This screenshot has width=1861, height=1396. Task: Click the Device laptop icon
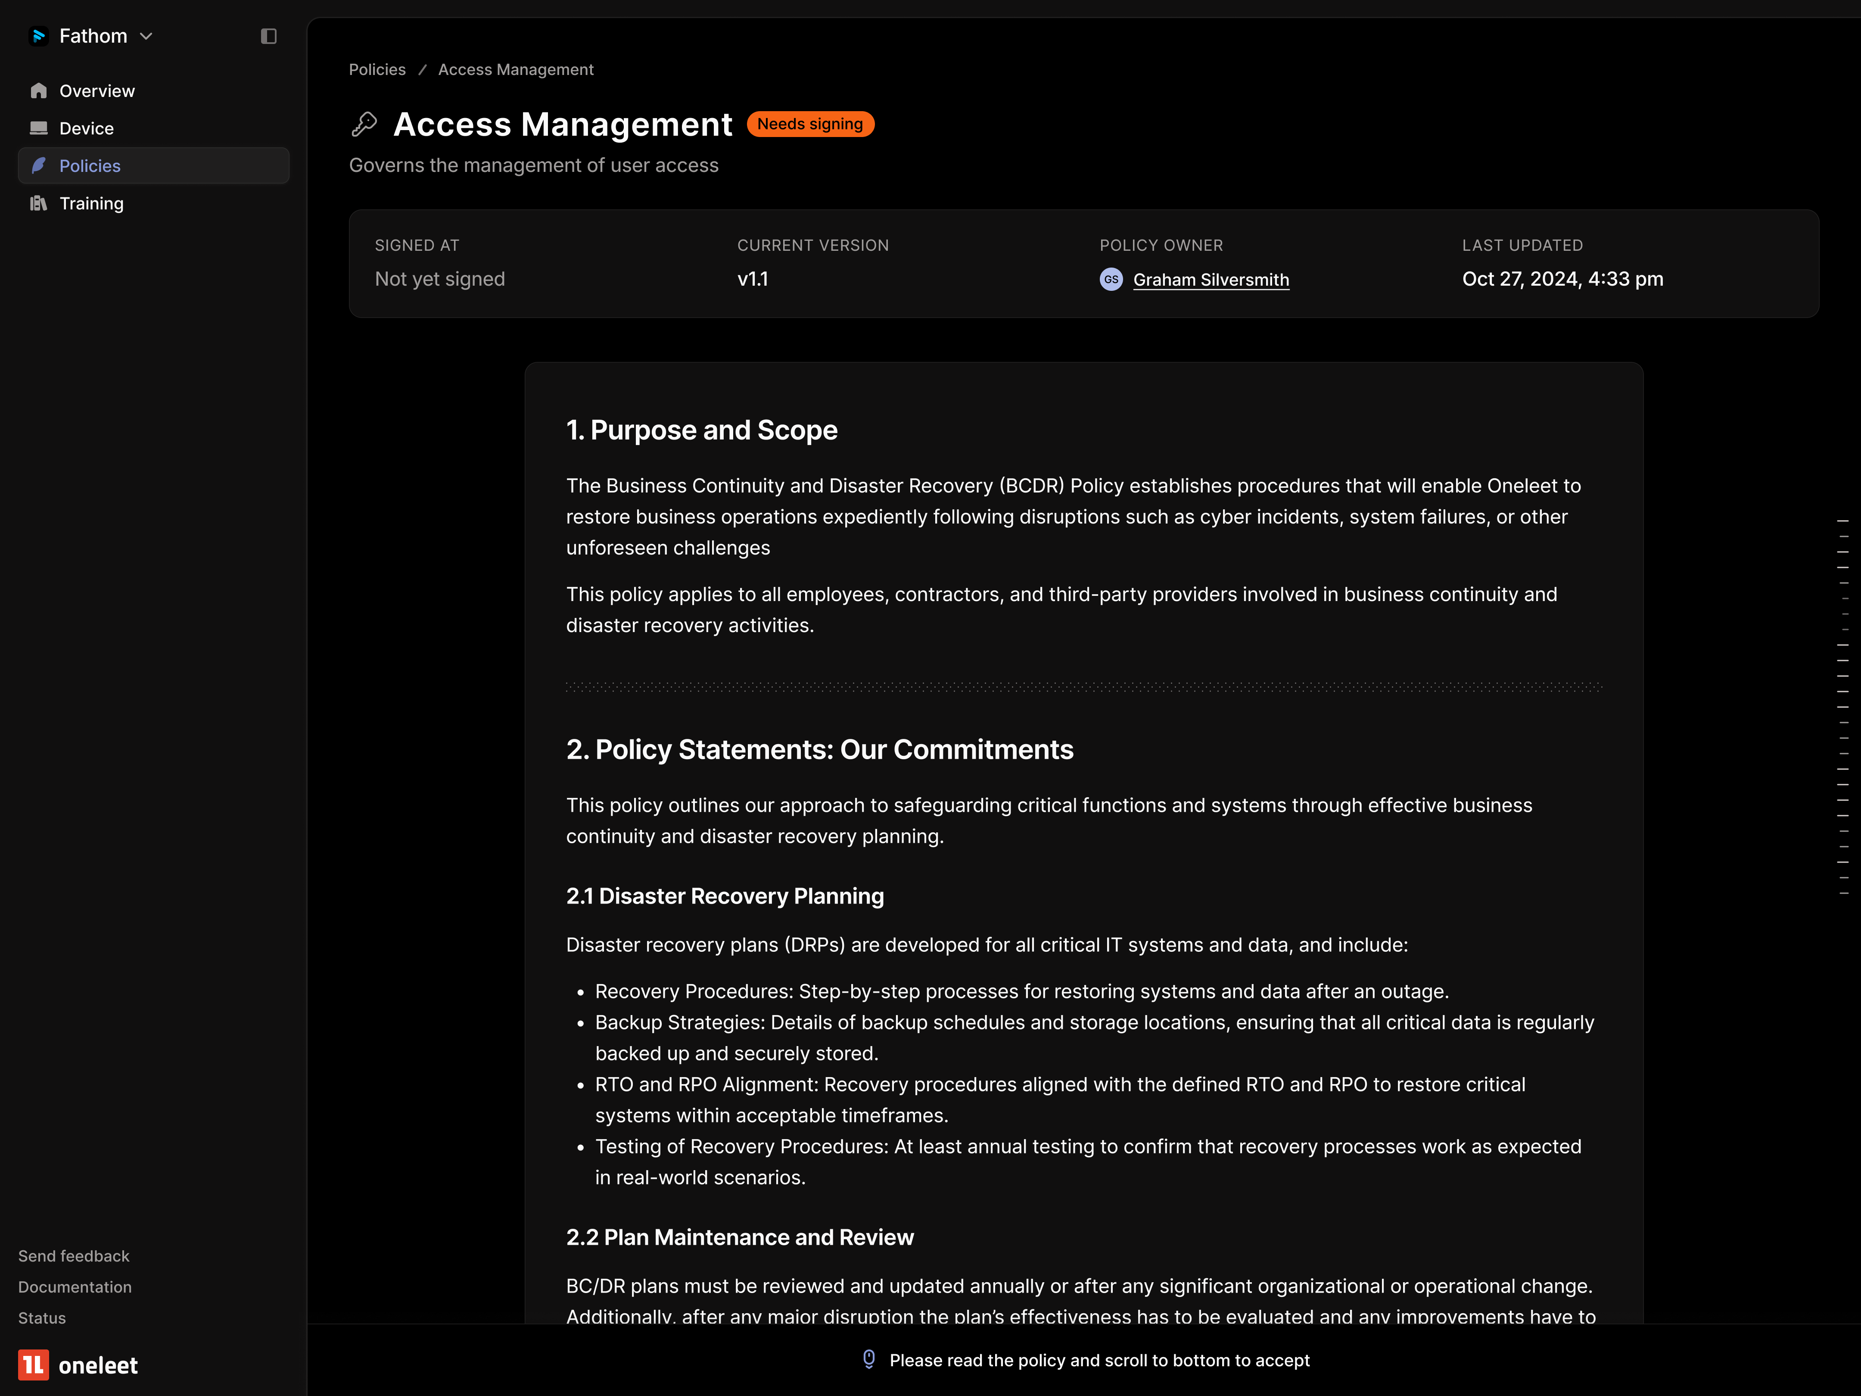click(39, 128)
